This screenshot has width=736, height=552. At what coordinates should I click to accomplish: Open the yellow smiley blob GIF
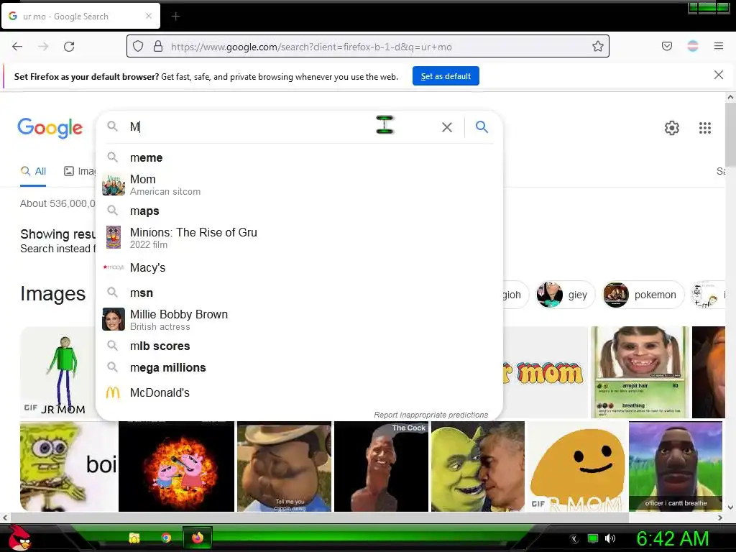tap(577, 466)
